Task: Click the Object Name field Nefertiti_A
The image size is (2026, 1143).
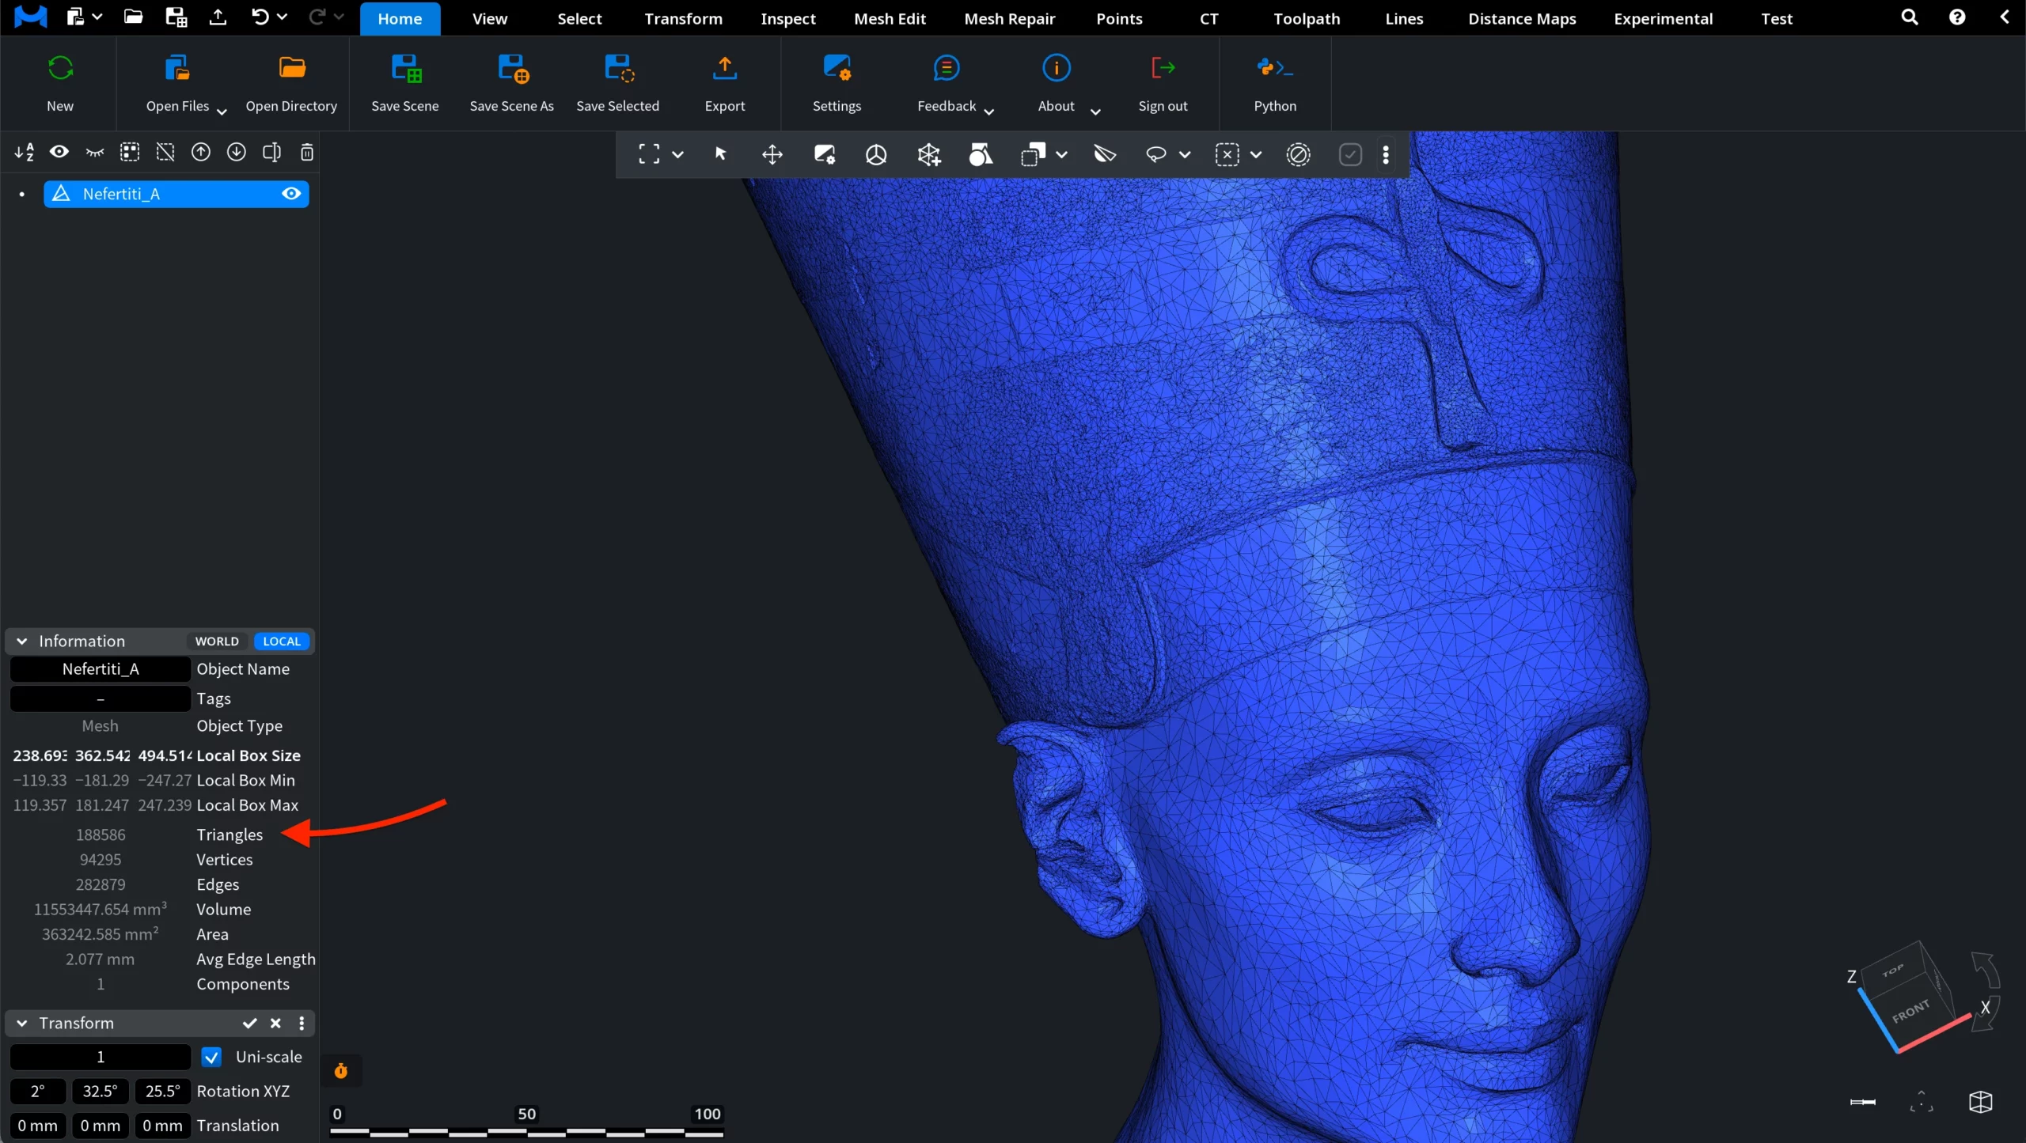Action: click(101, 669)
